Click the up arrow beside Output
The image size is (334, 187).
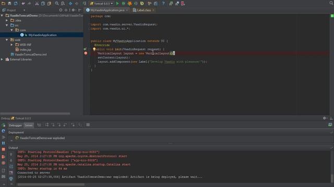(11, 154)
